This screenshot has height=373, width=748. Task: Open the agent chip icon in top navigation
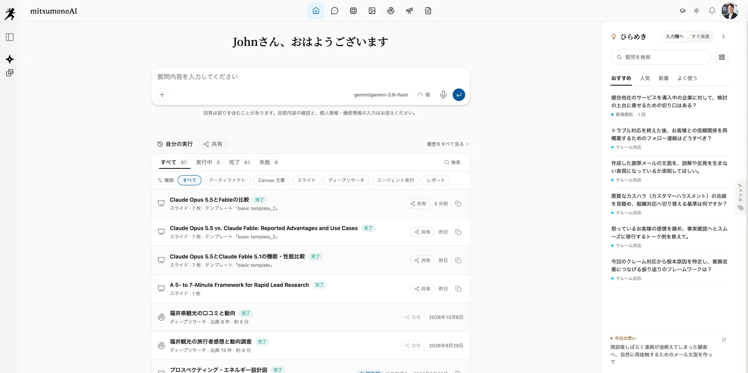point(353,11)
